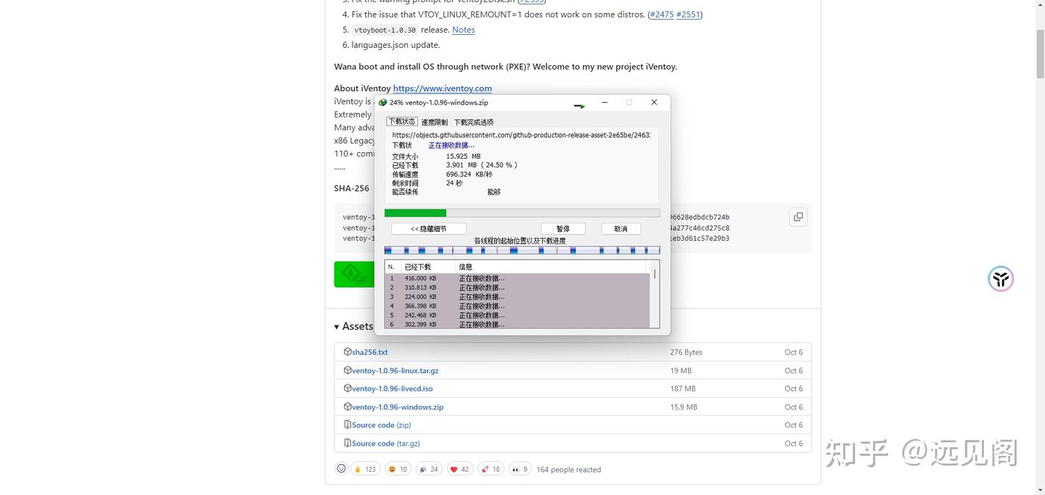This screenshot has width=1045, height=495.
Task: Copy the SHA-256 code block
Action: pos(798,217)
